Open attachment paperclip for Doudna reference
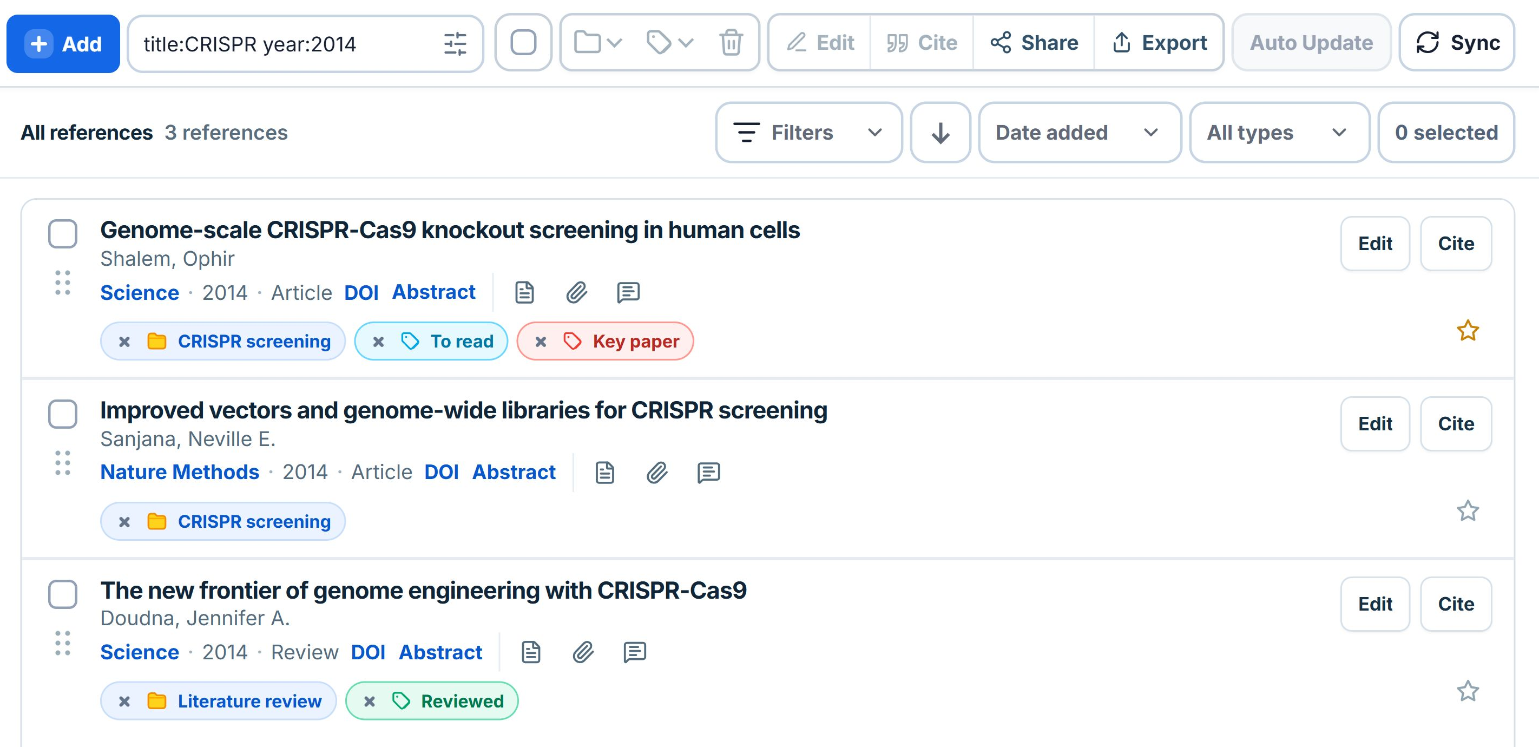Screen dimensions: 1539x747 583,653
